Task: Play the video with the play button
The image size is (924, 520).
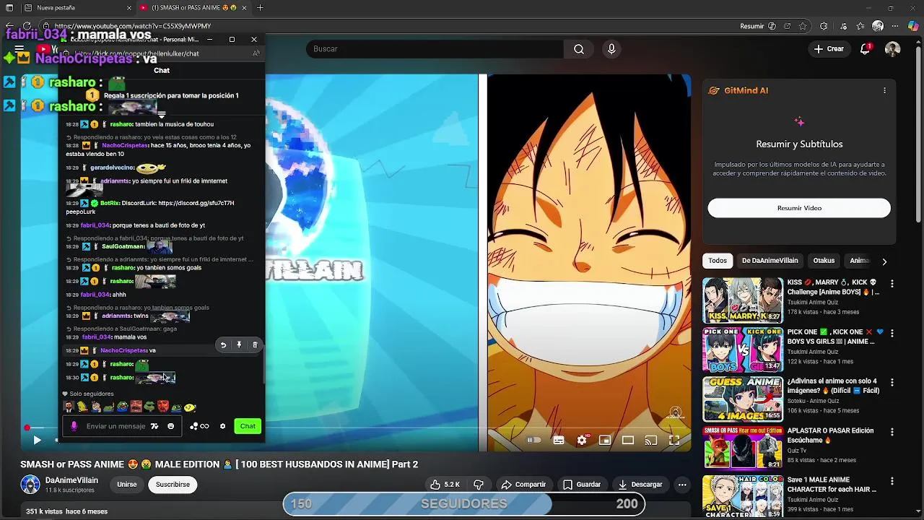Action: click(37, 440)
